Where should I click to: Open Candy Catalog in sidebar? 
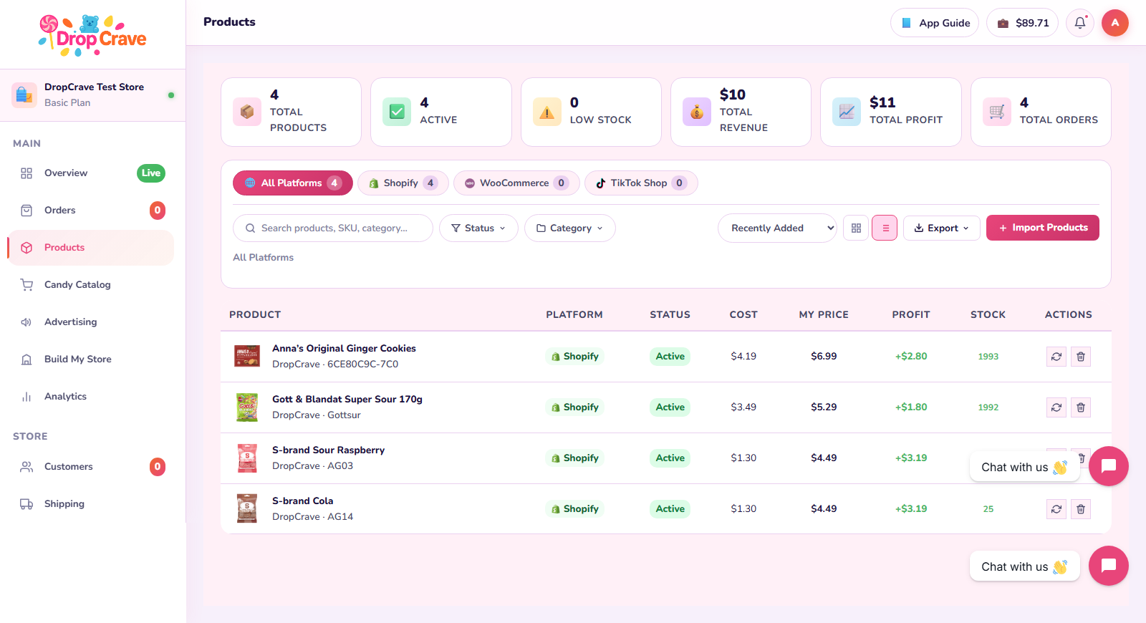click(x=91, y=285)
